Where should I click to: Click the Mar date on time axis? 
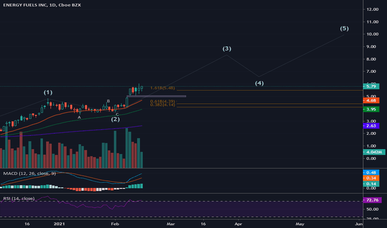point(171,224)
